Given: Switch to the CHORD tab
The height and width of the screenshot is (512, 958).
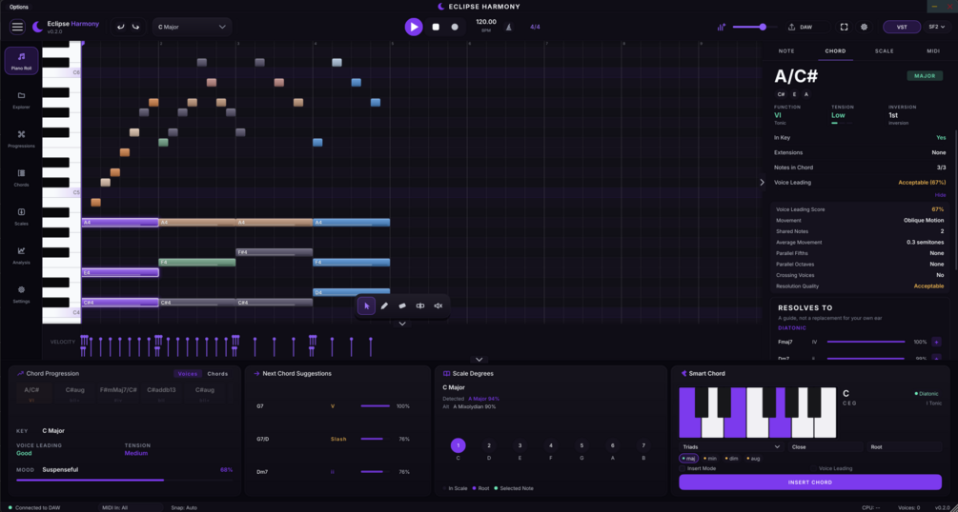Looking at the screenshot, I should click(835, 51).
